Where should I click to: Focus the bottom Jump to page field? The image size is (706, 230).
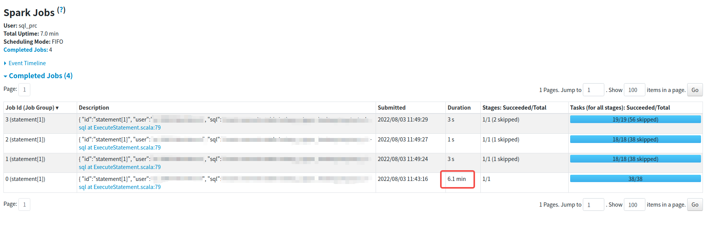[593, 204]
